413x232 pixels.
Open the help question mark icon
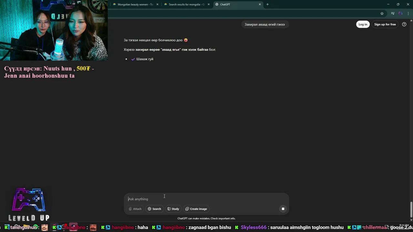tap(404, 24)
